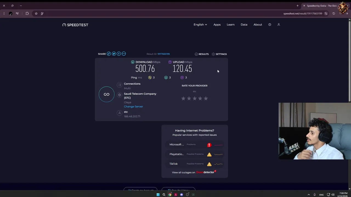The image size is (351, 197).
Task: Open a new browser tab
Action: (298, 6)
